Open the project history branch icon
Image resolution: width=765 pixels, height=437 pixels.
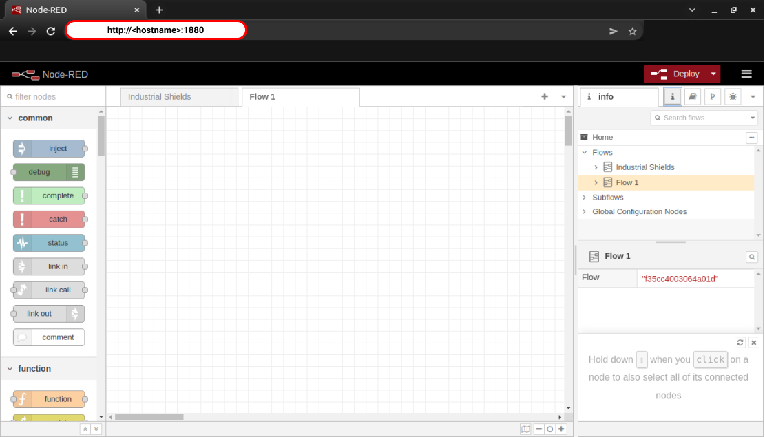(712, 96)
